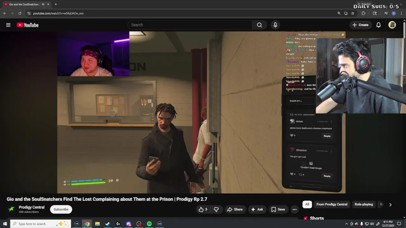
Task: Open the YouTube account avatar menu
Action: [x=392, y=25]
